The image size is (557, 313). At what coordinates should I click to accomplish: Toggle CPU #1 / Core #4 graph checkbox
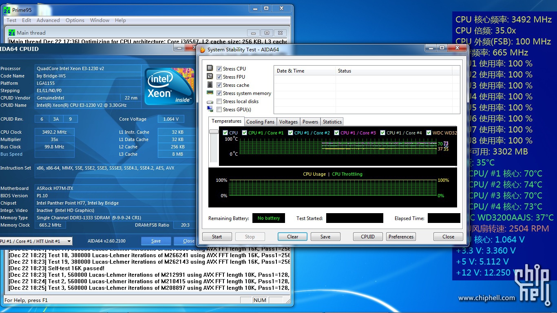[382, 133]
